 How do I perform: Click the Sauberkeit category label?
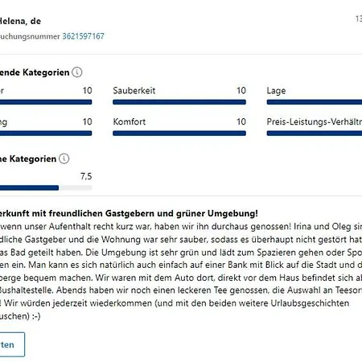tap(134, 90)
